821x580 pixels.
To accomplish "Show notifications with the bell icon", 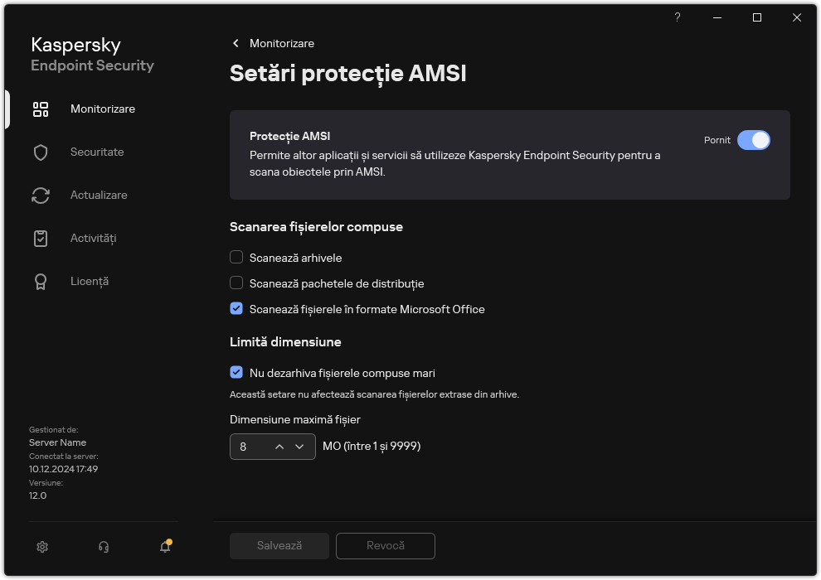I will [165, 546].
